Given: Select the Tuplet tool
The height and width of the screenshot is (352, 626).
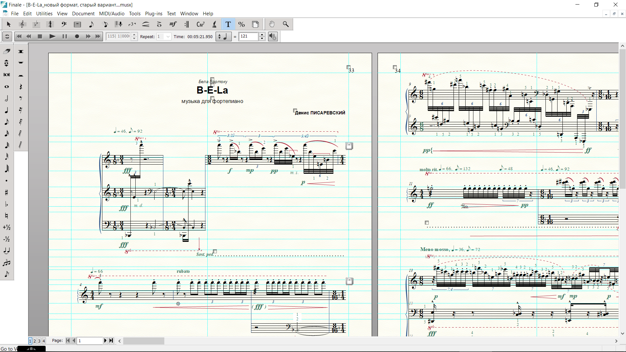Looking at the screenshot, I should [x=132, y=24].
